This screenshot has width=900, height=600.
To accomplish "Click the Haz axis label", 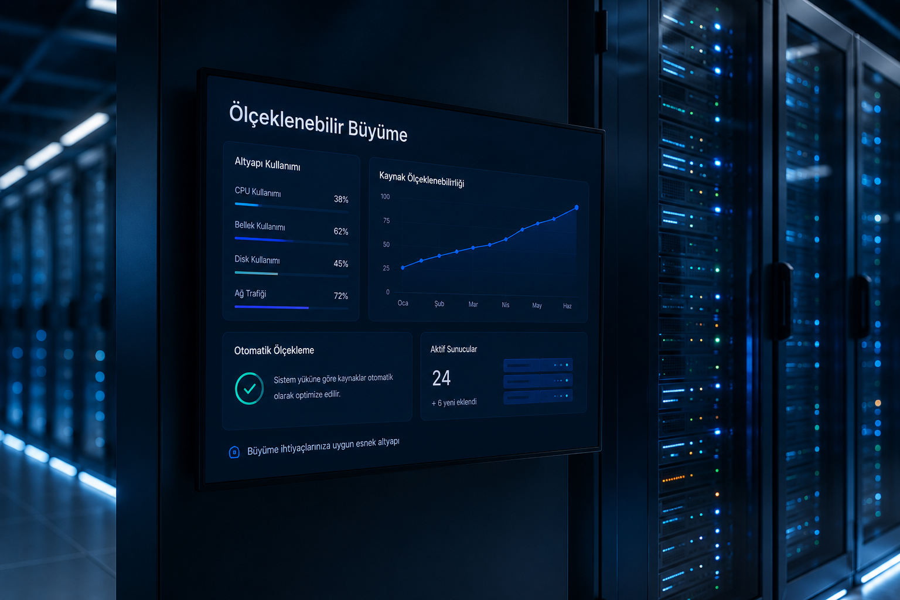I will 567,306.
